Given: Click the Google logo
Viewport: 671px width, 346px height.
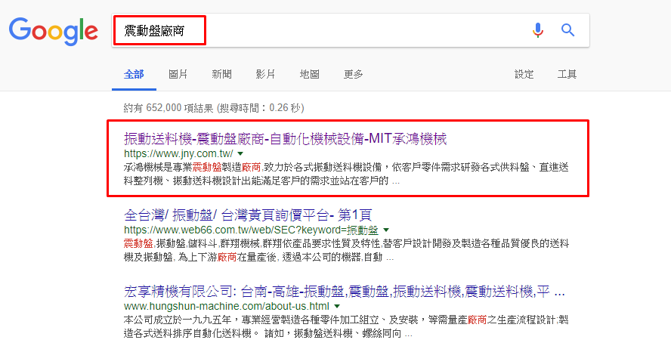Looking at the screenshot, I should click(x=54, y=31).
